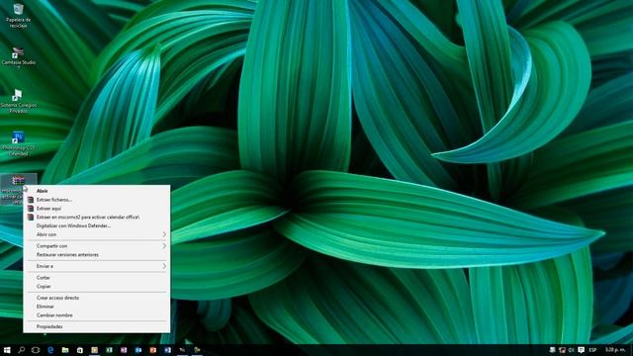This screenshot has width=633, height=356.
Task: Open the clock showing 3:28 p. m.
Action: click(x=615, y=350)
